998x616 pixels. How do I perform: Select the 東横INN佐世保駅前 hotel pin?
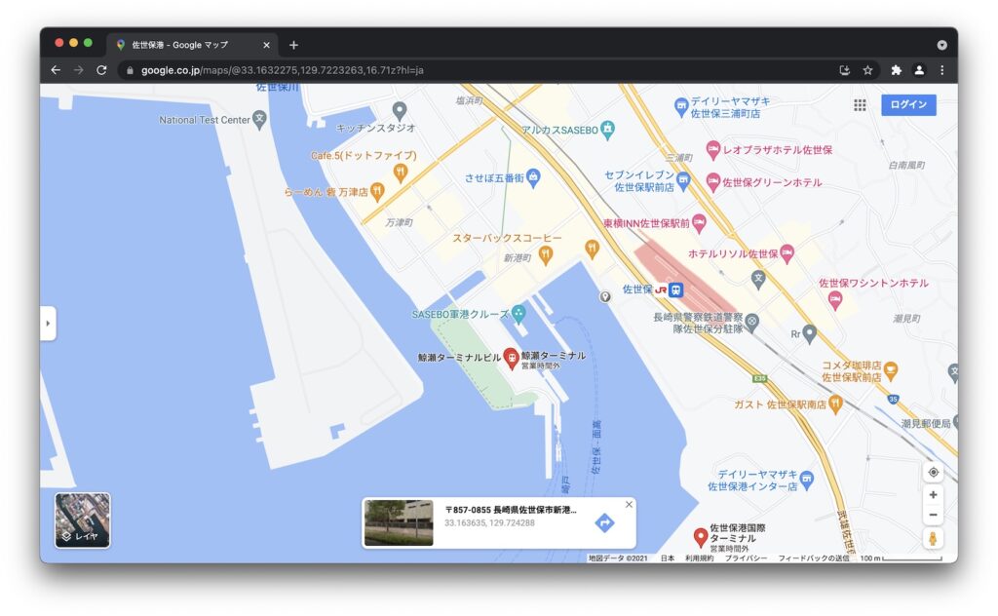699,223
